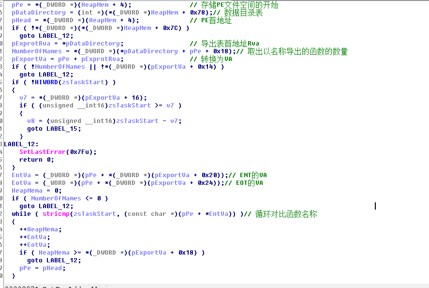Viewport: 429px width, 288px height.
Task: Select EotVa at its assignment line start
Action: [x=21, y=183]
